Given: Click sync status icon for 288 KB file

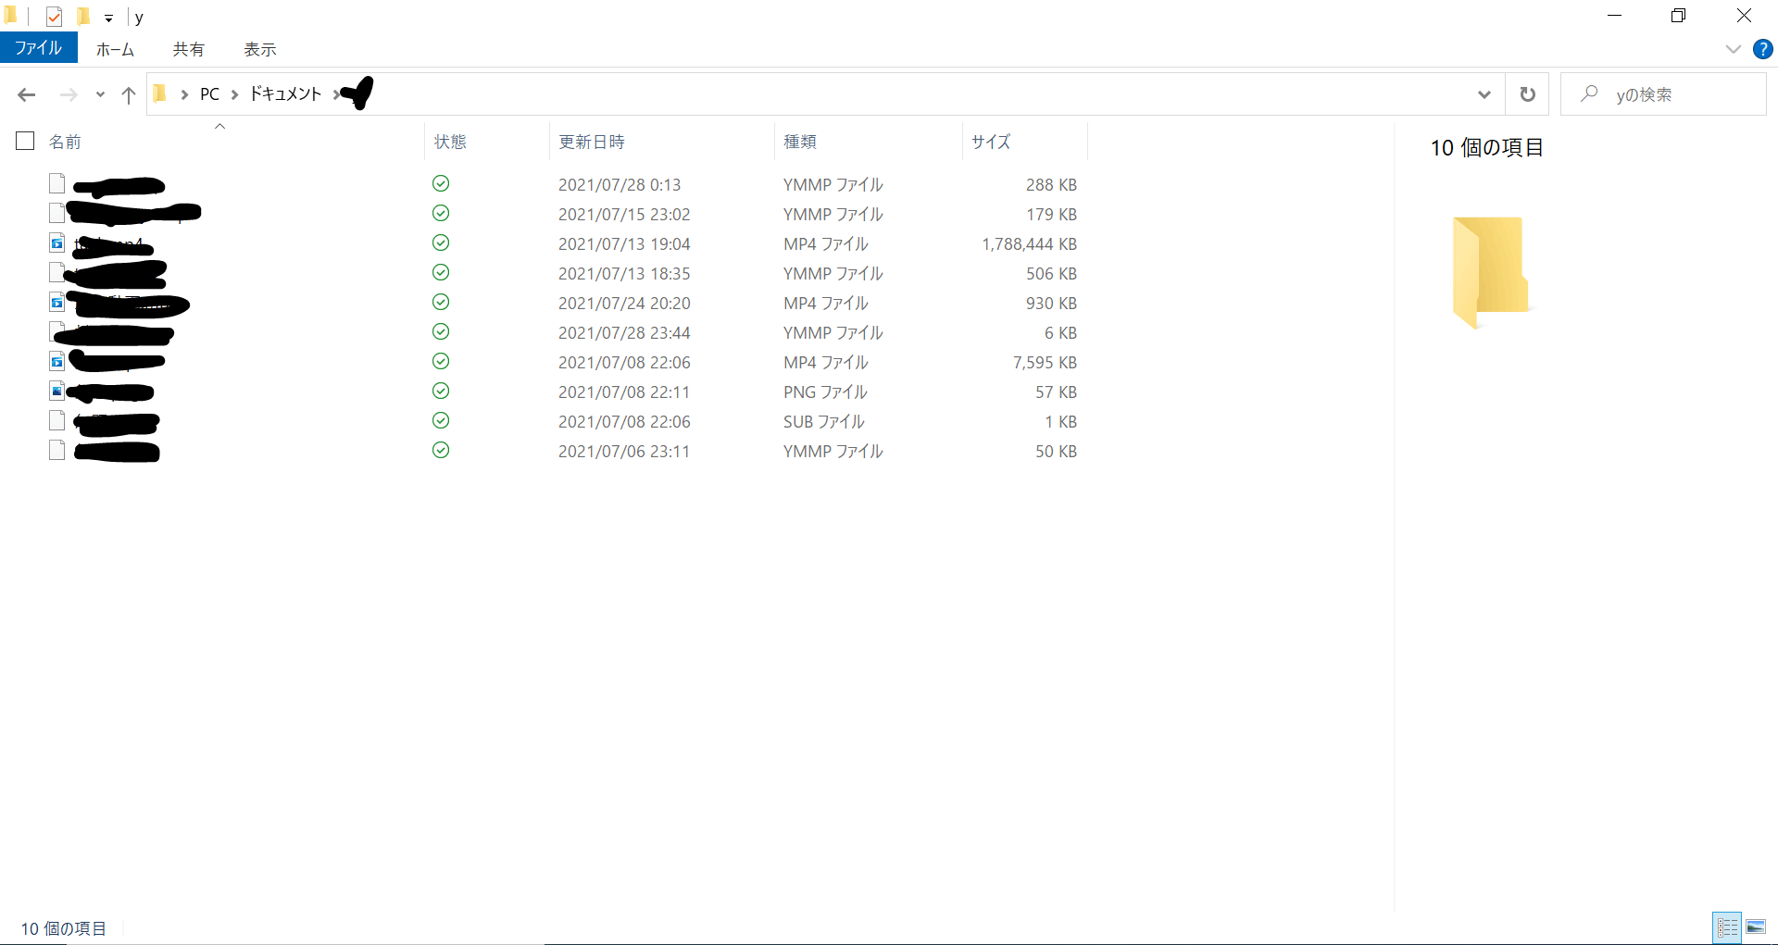Looking at the screenshot, I should (x=441, y=183).
